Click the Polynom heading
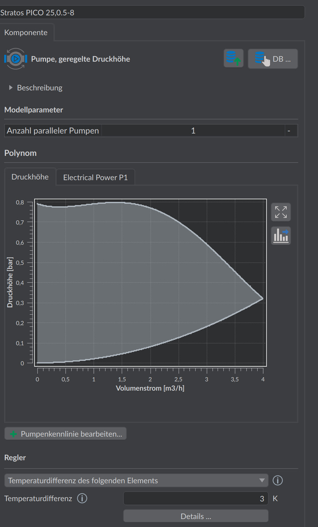The image size is (318, 527). (20, 153)
